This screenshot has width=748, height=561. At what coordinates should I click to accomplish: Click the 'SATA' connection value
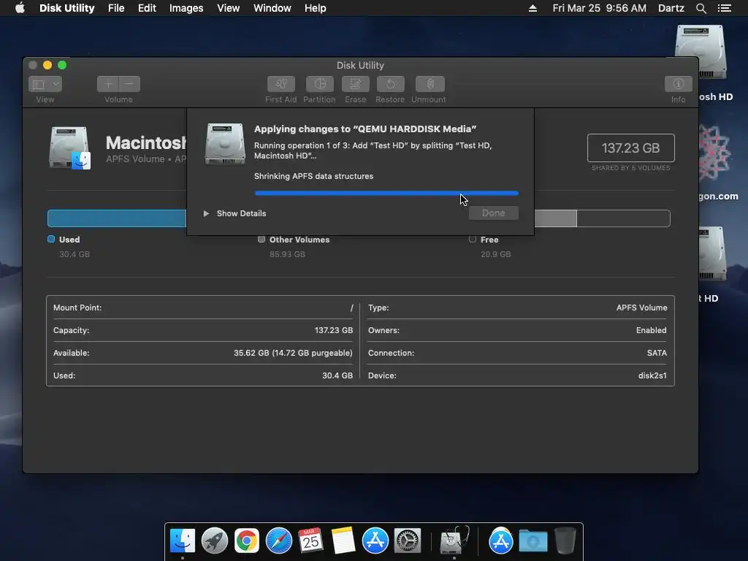(x=657, y=353)
